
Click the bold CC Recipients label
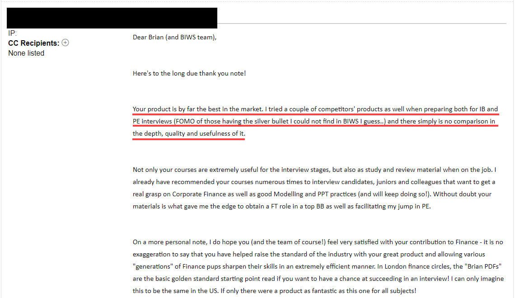coord(34,43)
